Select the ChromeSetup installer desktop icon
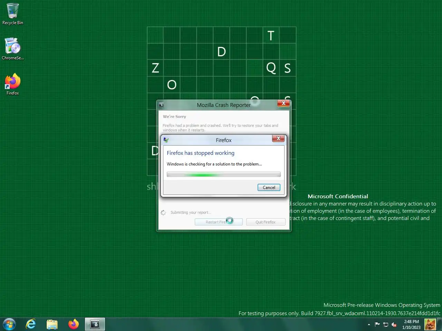This screenshot has height=331, width=442. pos(13,49)
